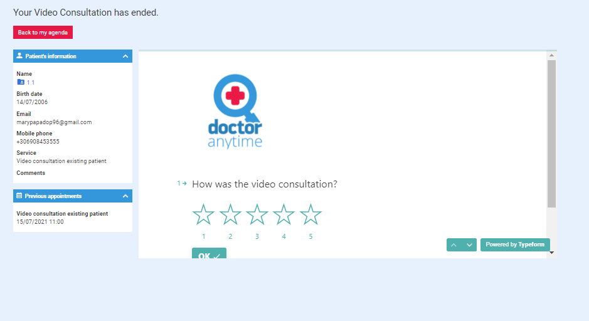The height and width of the screenshot is (321, 589).
Task: Click the Back to my agenda button
Action: 43,32
